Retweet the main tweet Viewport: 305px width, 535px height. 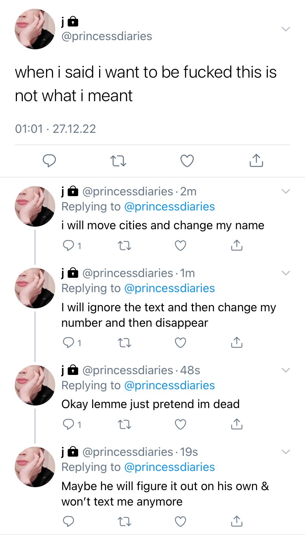tap(118, 161)
